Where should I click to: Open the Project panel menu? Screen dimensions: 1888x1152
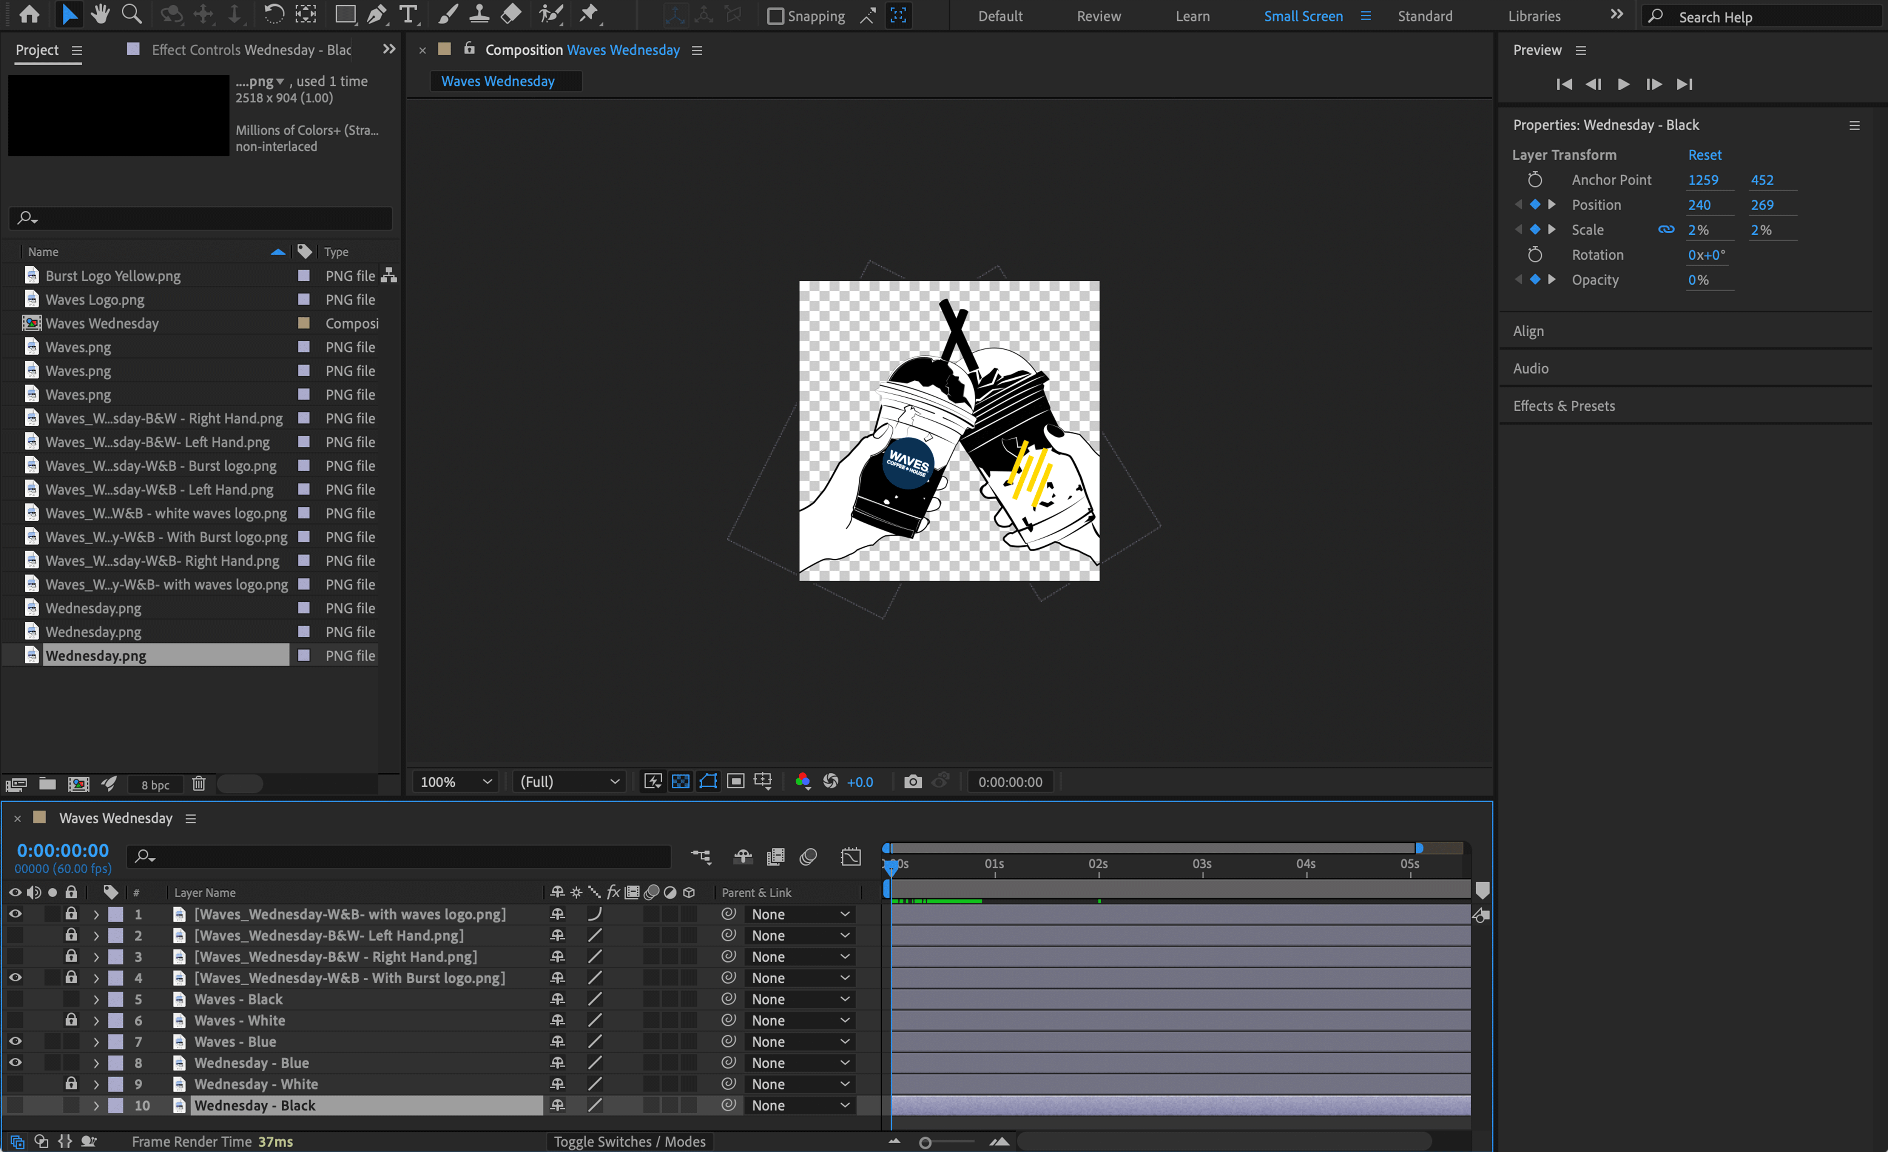coord(77,51)
